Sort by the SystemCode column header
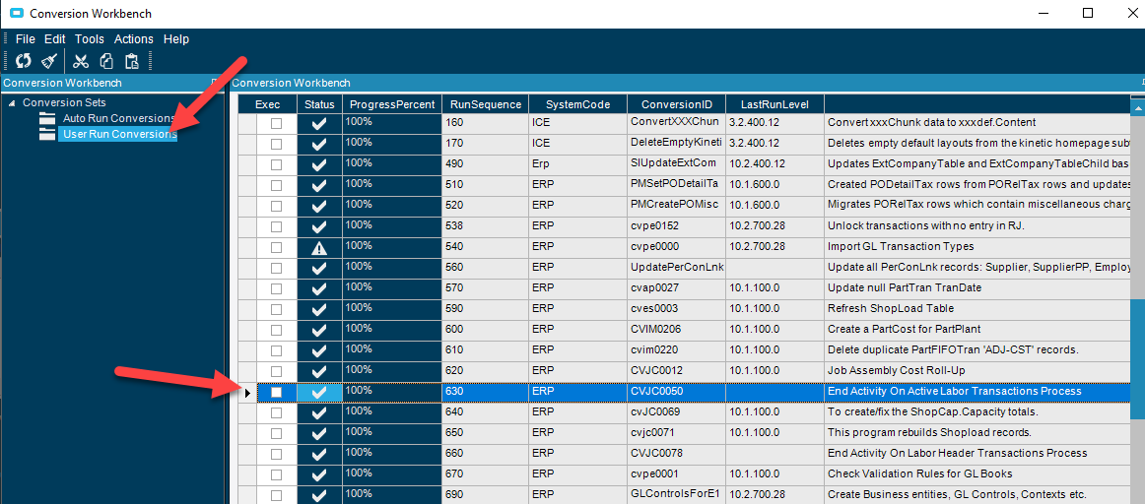1145x504 pixels. click(x=577, y=104)
